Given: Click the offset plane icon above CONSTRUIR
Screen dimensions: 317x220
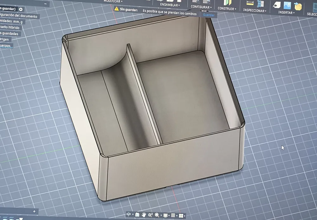Looking at the screenshot, I should pyautogui.click(x=227, y=3).
